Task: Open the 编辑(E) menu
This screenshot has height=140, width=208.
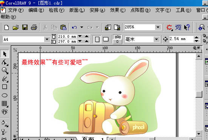Action: [x=36, y=10]
